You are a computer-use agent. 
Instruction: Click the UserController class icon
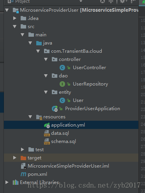pos(62,68)
